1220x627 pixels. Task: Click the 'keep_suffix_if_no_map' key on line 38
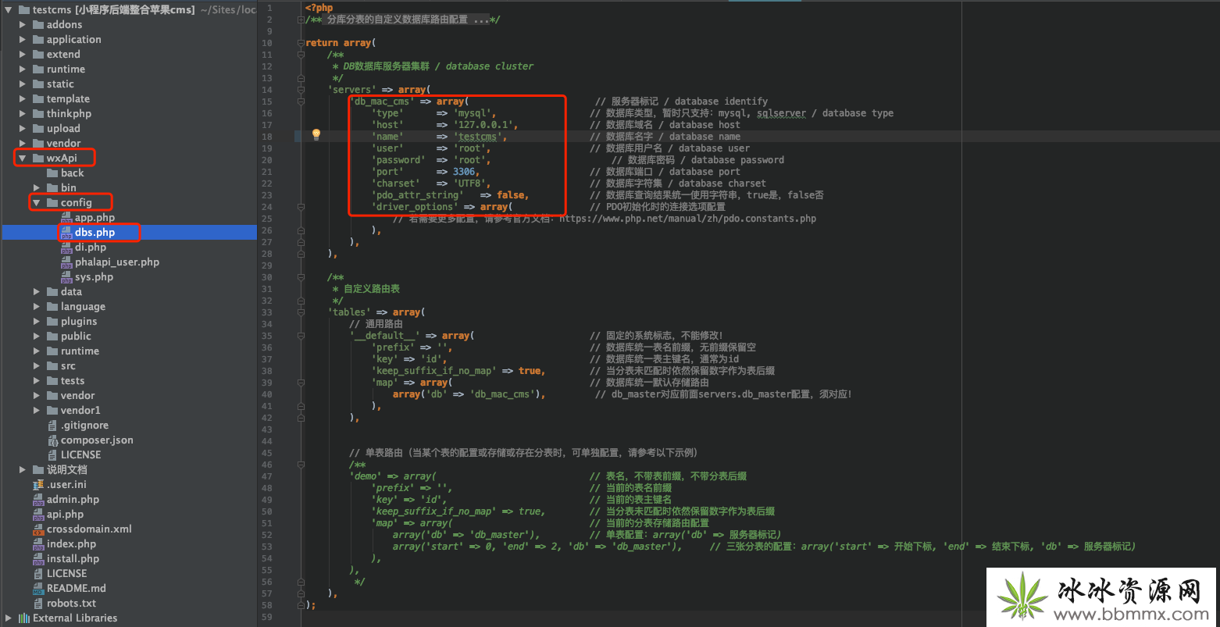[x=433, y=371]
